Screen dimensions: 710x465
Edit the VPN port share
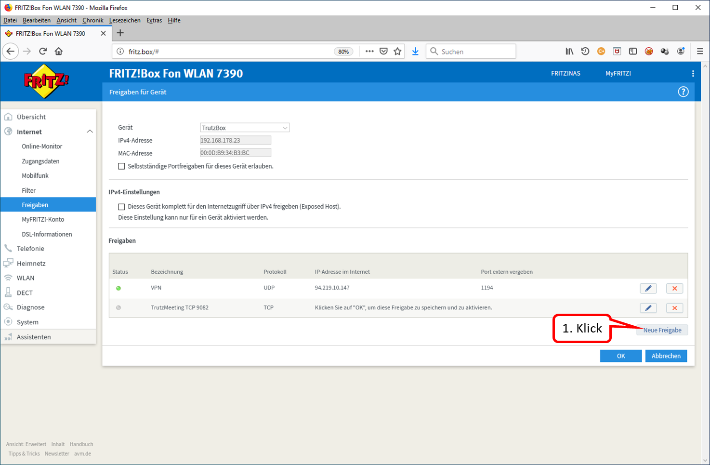pos(648,288)
